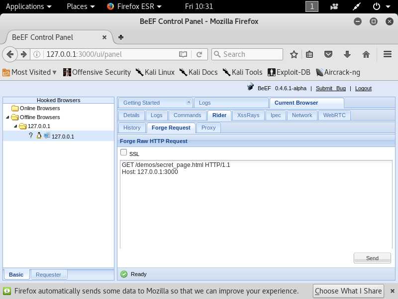Click the unknown browser question mark icon
Image resolution: width=398 pixels, height=299 pixels.
[31, 136]
